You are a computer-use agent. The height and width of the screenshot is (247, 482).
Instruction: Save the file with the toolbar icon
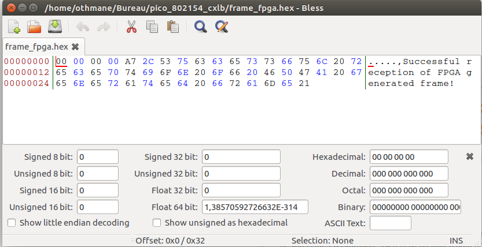pyautogui.click(x=54, y=27)
